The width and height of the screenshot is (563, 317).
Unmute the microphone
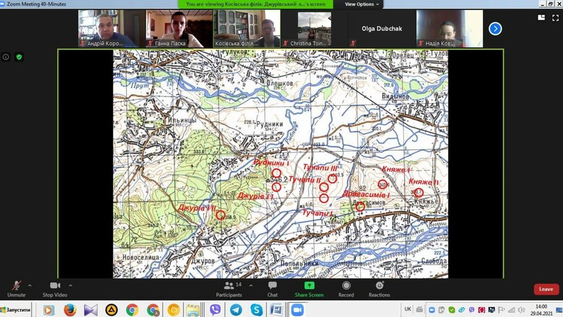pyautogui.click(x=16, y=288)
